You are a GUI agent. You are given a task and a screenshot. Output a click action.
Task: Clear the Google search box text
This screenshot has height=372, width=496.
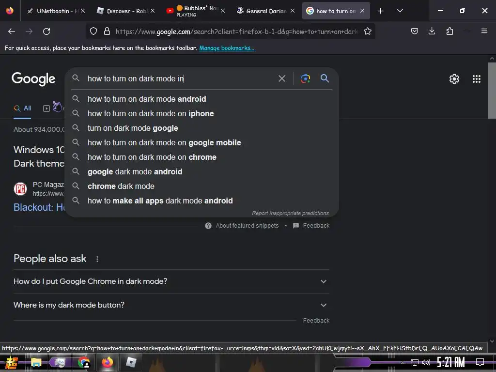(x=281, y=78)
